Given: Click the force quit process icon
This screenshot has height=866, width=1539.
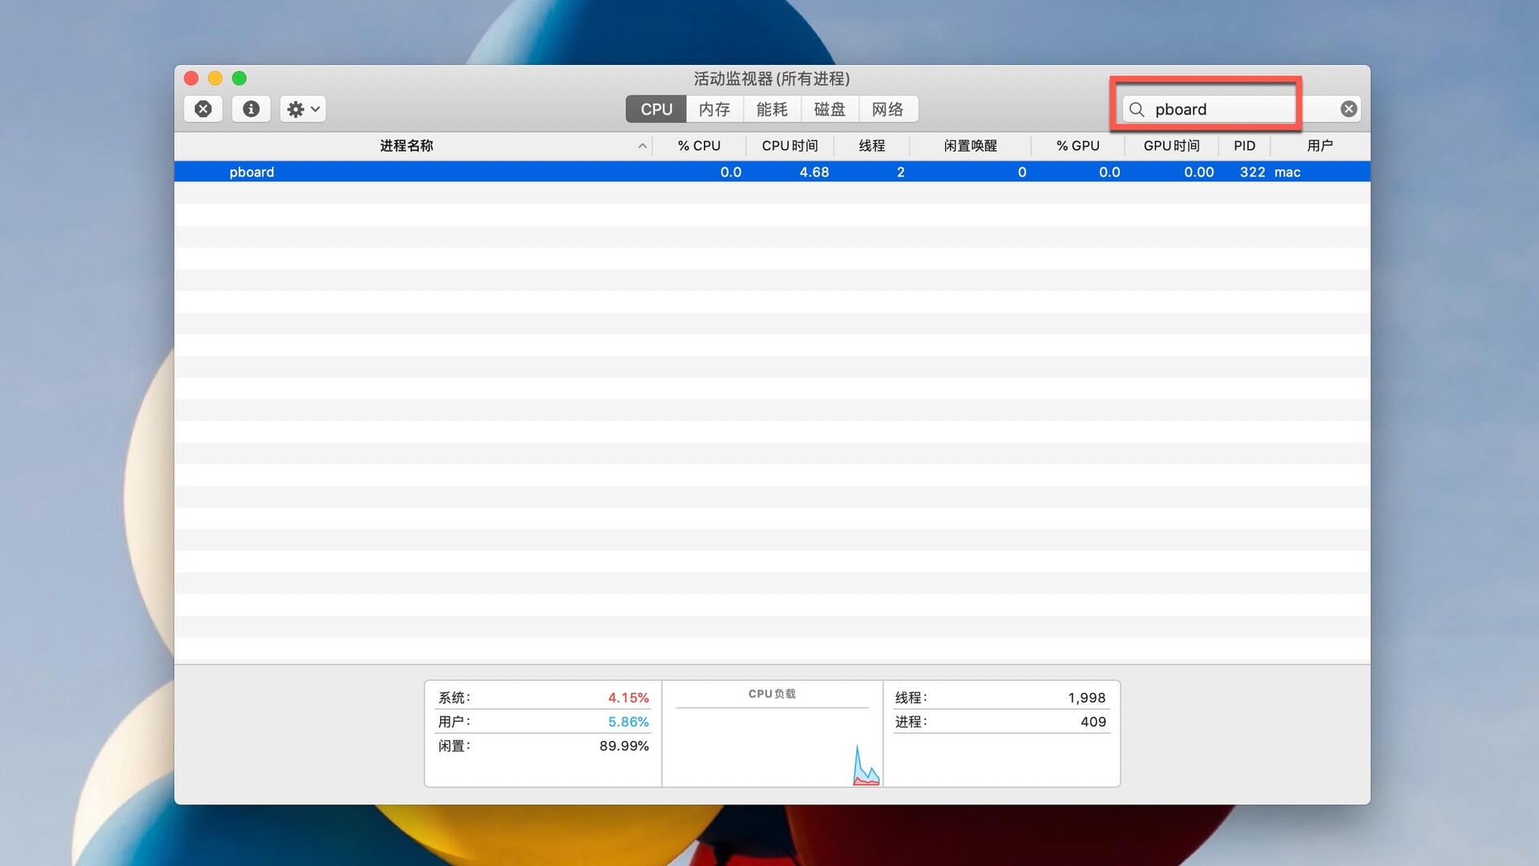Looking at the screenshot, I should (203, 108).
